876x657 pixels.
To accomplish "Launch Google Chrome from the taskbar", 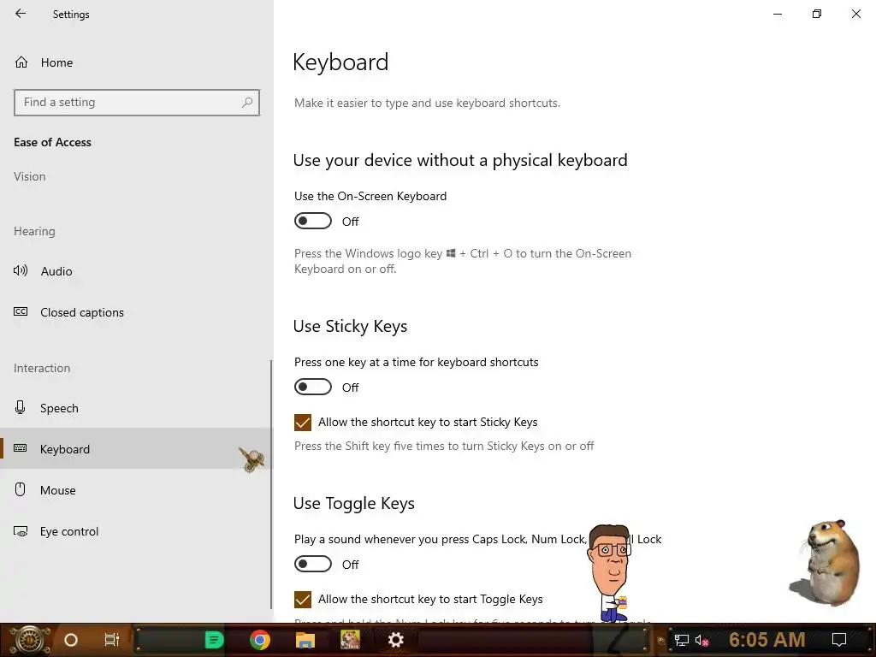I will (x=260, y=640).
